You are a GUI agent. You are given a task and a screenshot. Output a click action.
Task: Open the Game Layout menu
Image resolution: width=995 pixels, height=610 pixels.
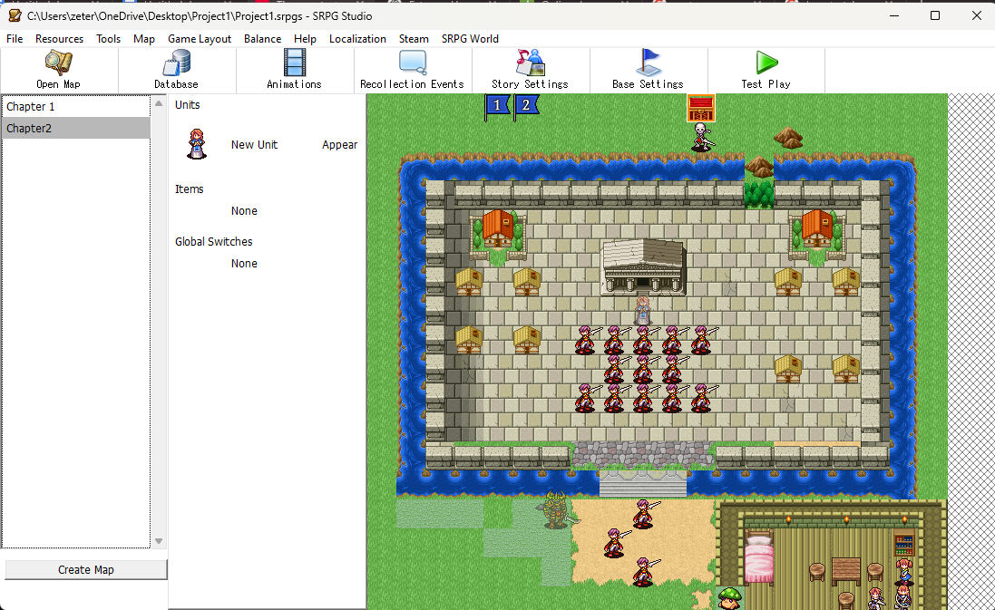[200, 39]
